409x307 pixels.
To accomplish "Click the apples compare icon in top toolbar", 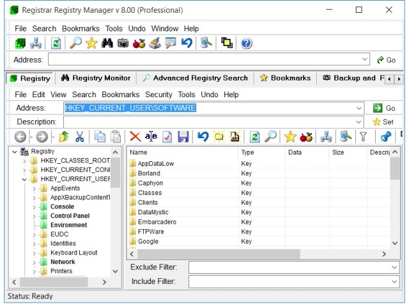I will (139, 43).
